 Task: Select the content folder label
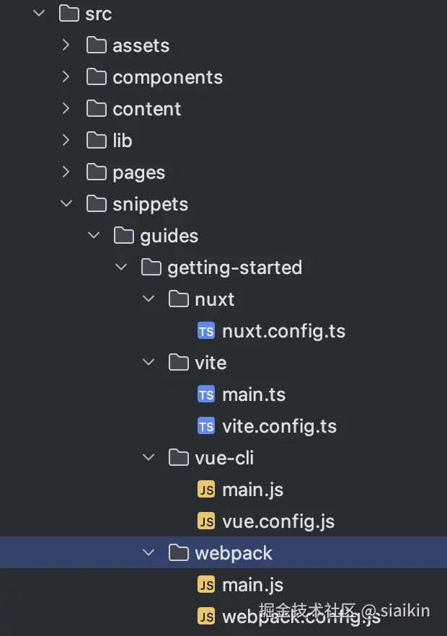click(146, 110)
